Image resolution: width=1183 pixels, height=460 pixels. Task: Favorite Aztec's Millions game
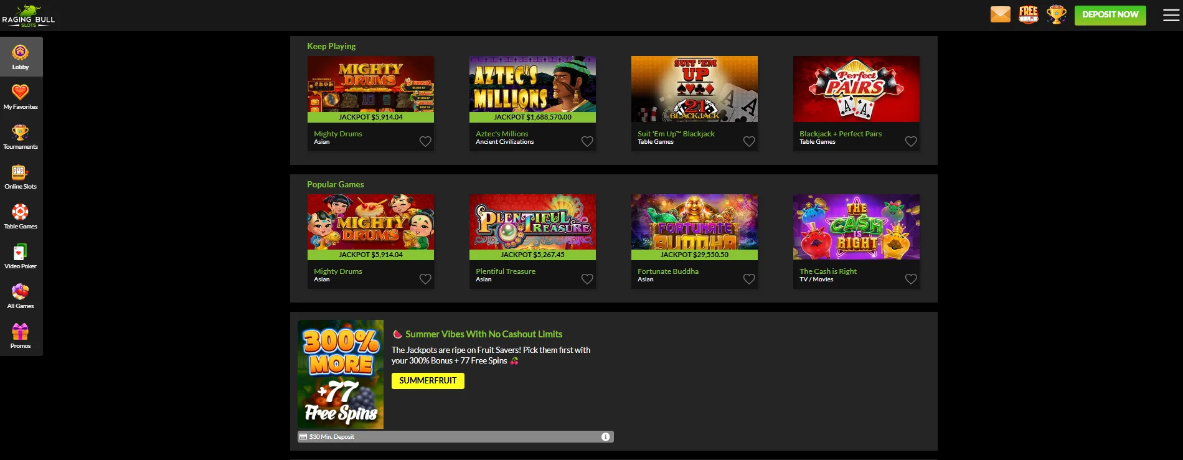pos(587,141)
